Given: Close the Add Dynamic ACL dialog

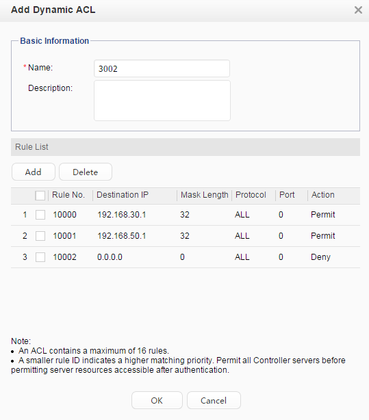Looking at the screenshot, I should 358,10.
